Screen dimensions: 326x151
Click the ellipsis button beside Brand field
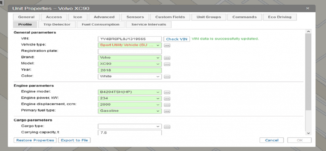[167, 58]
